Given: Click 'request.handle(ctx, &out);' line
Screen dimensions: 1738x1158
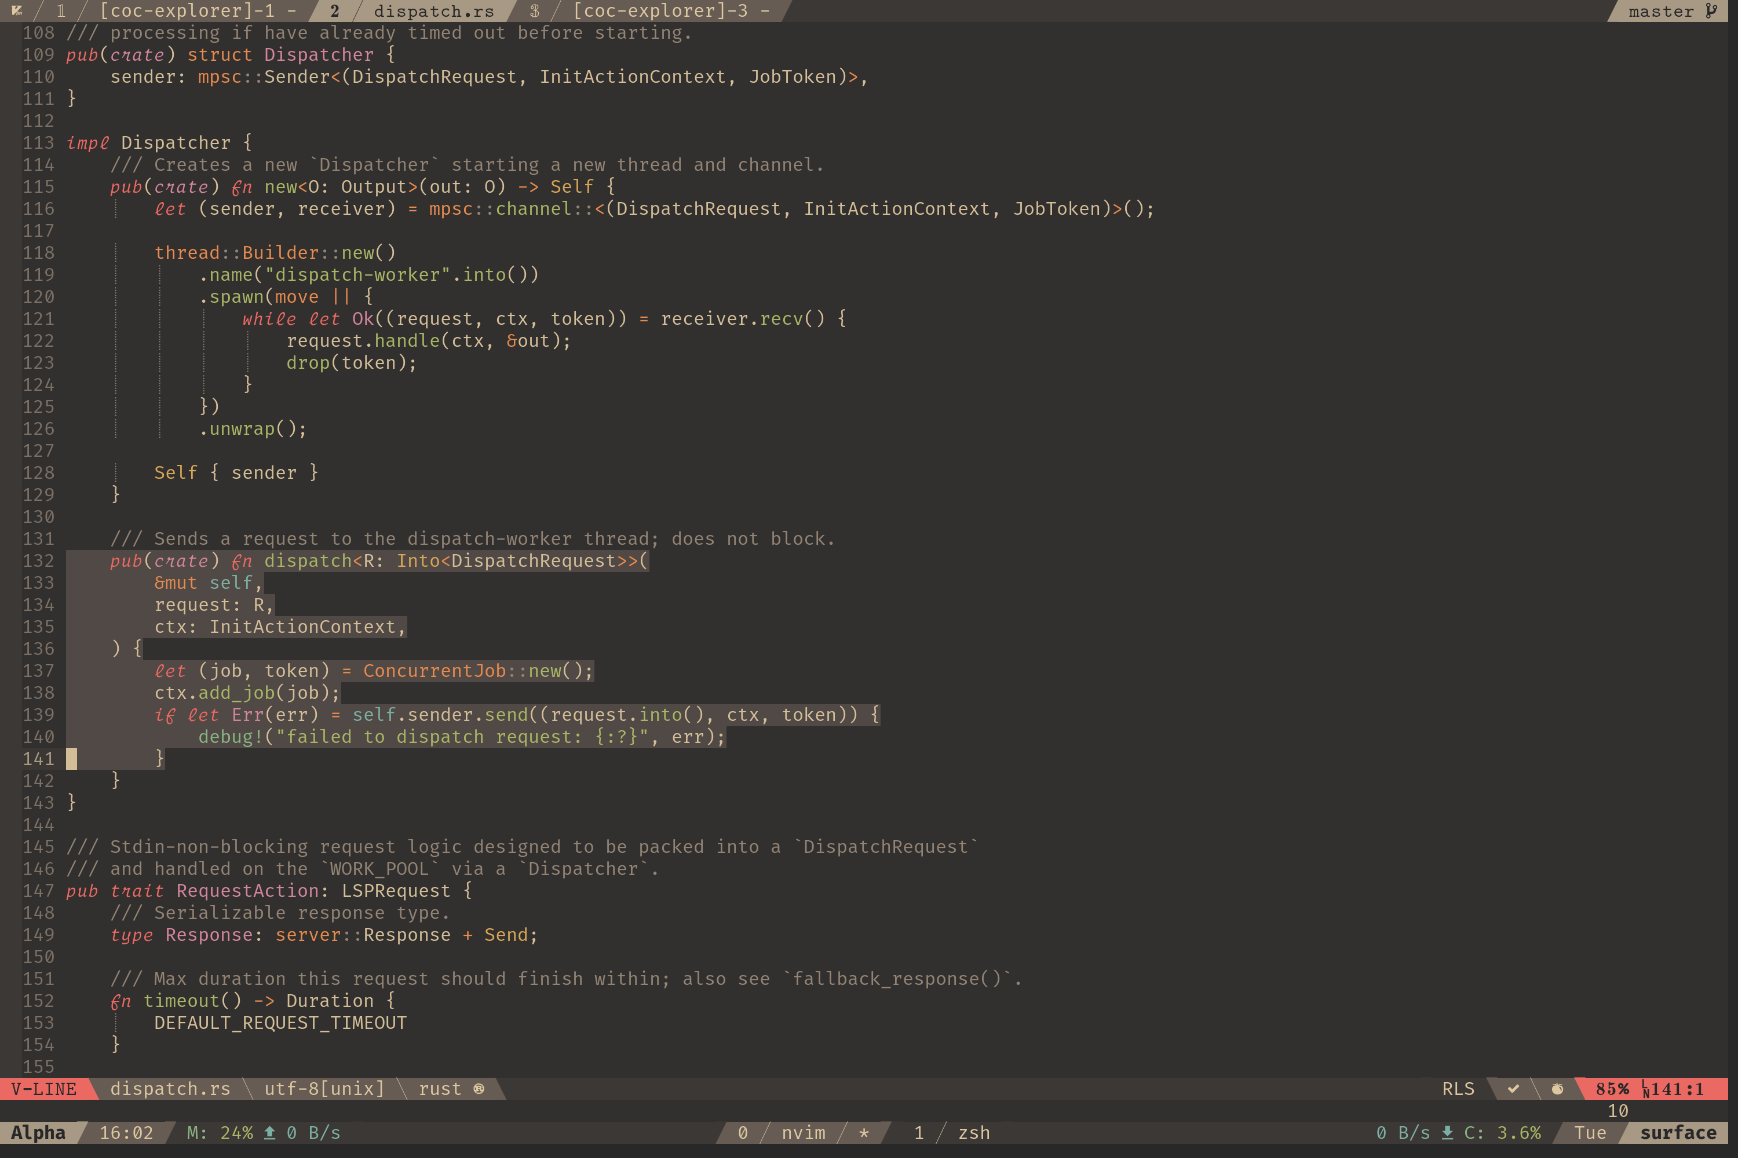Looking at the screenshot, I should pos(429,340).
